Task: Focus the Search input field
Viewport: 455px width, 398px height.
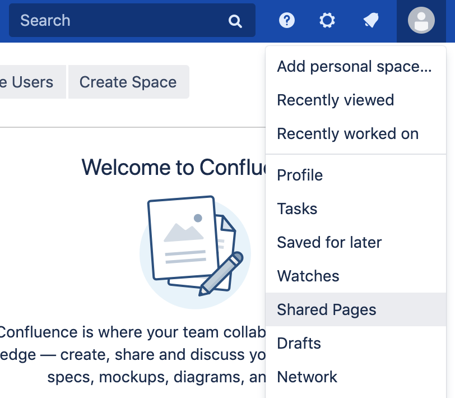Action: pyautogui.click(x=132, y=20)
